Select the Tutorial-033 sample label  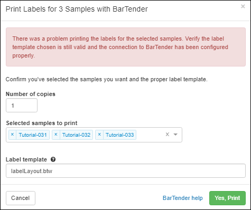pyautogui.click(x=120, y=135)
